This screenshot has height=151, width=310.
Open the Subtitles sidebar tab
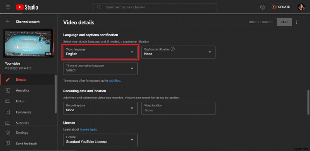pyautogui.click(x=27, y=123)
